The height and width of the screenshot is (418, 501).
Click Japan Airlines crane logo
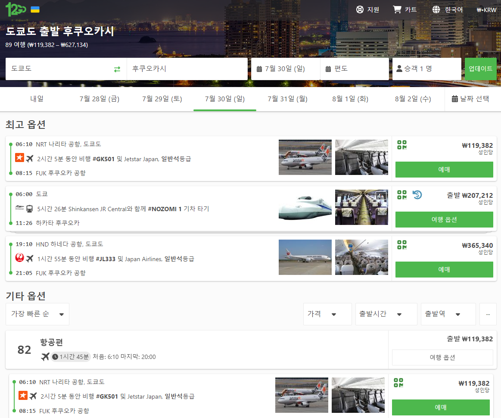(x=19, y=258)
